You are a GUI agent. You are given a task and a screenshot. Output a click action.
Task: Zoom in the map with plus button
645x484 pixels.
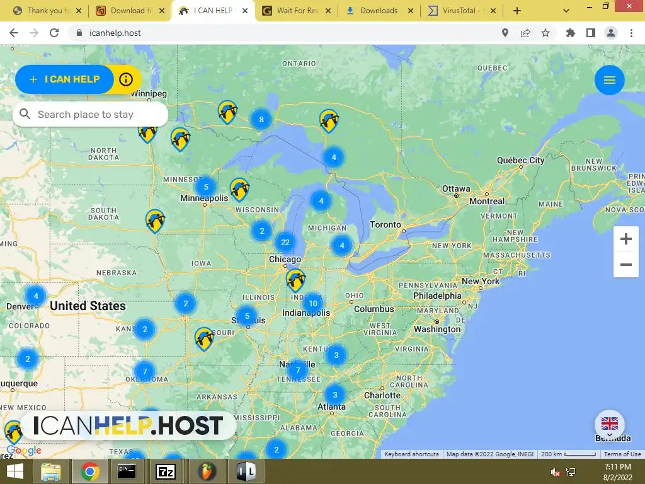pos(625,239)
